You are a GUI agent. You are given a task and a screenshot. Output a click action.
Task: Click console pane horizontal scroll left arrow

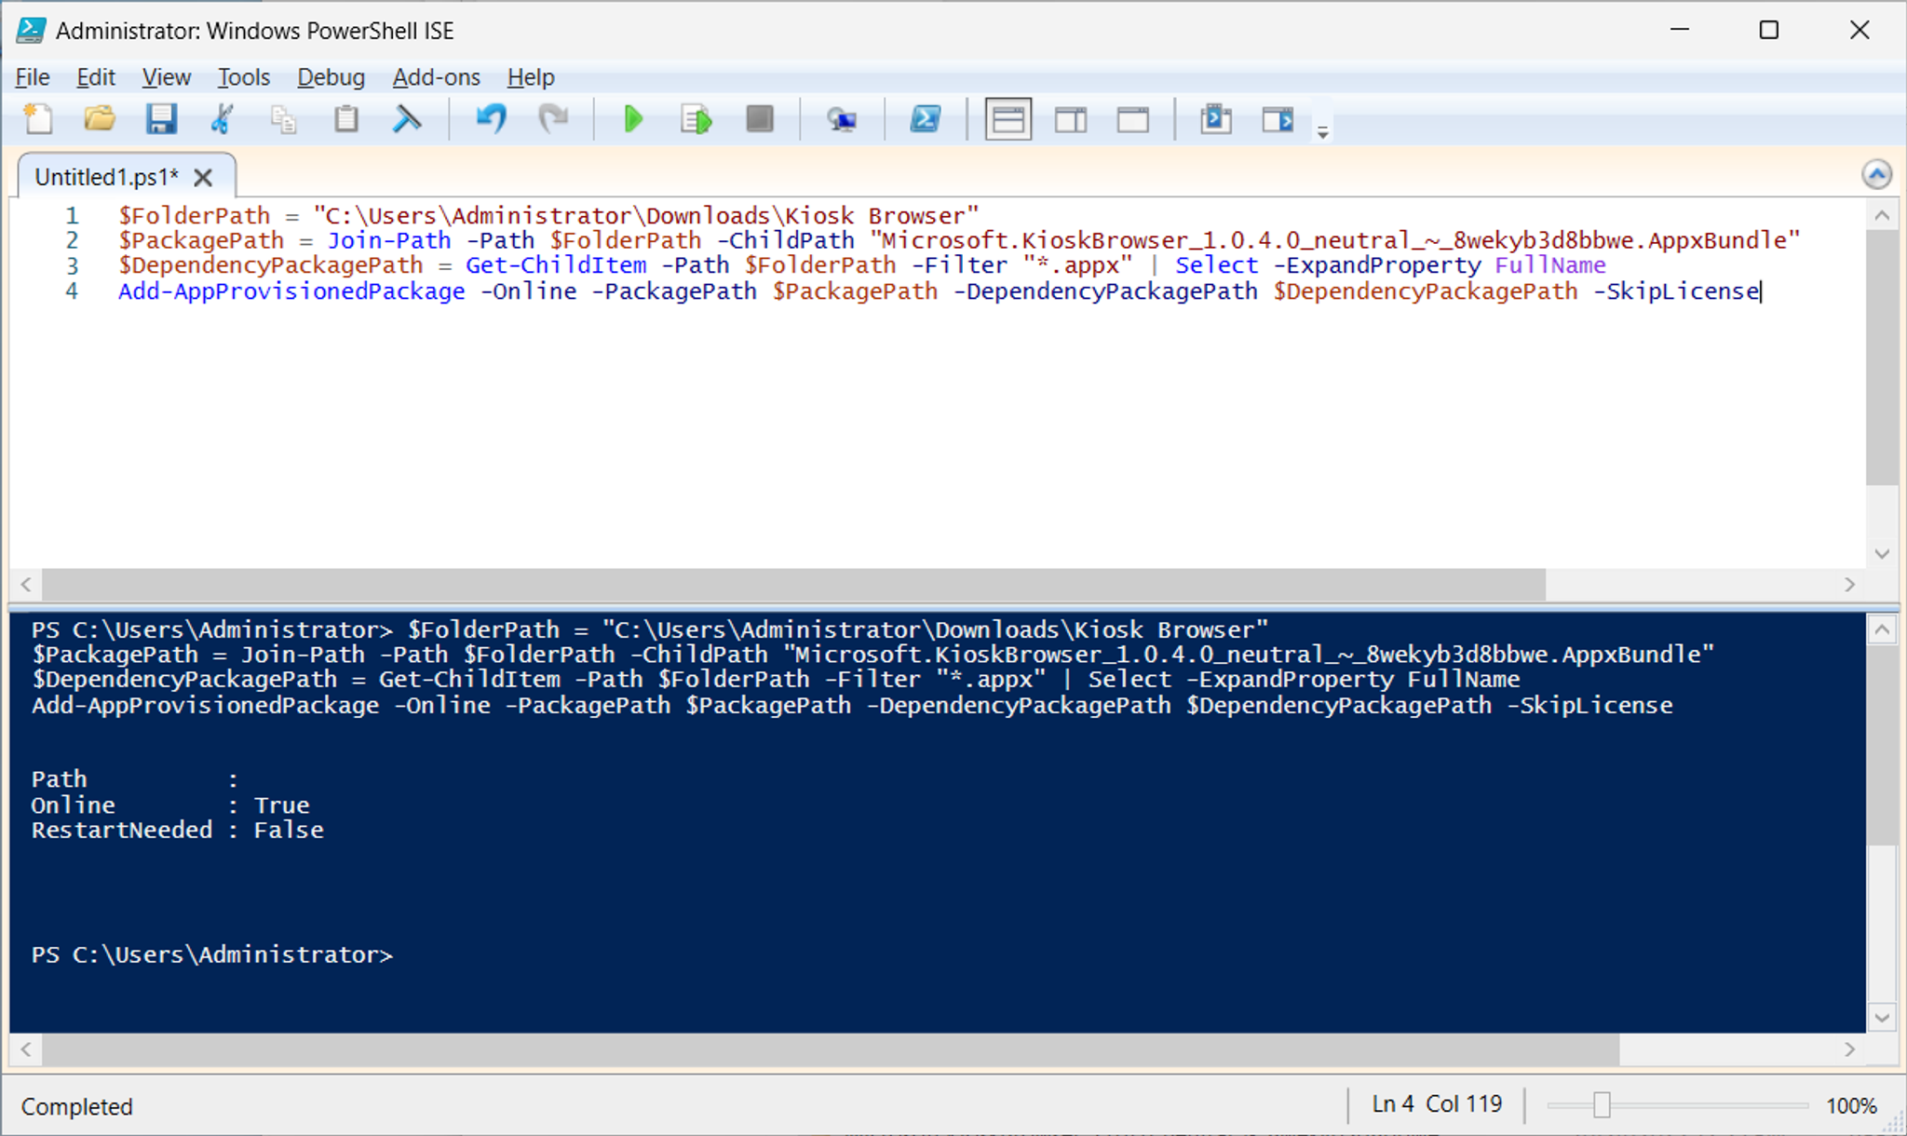[x=26, y=1049]
